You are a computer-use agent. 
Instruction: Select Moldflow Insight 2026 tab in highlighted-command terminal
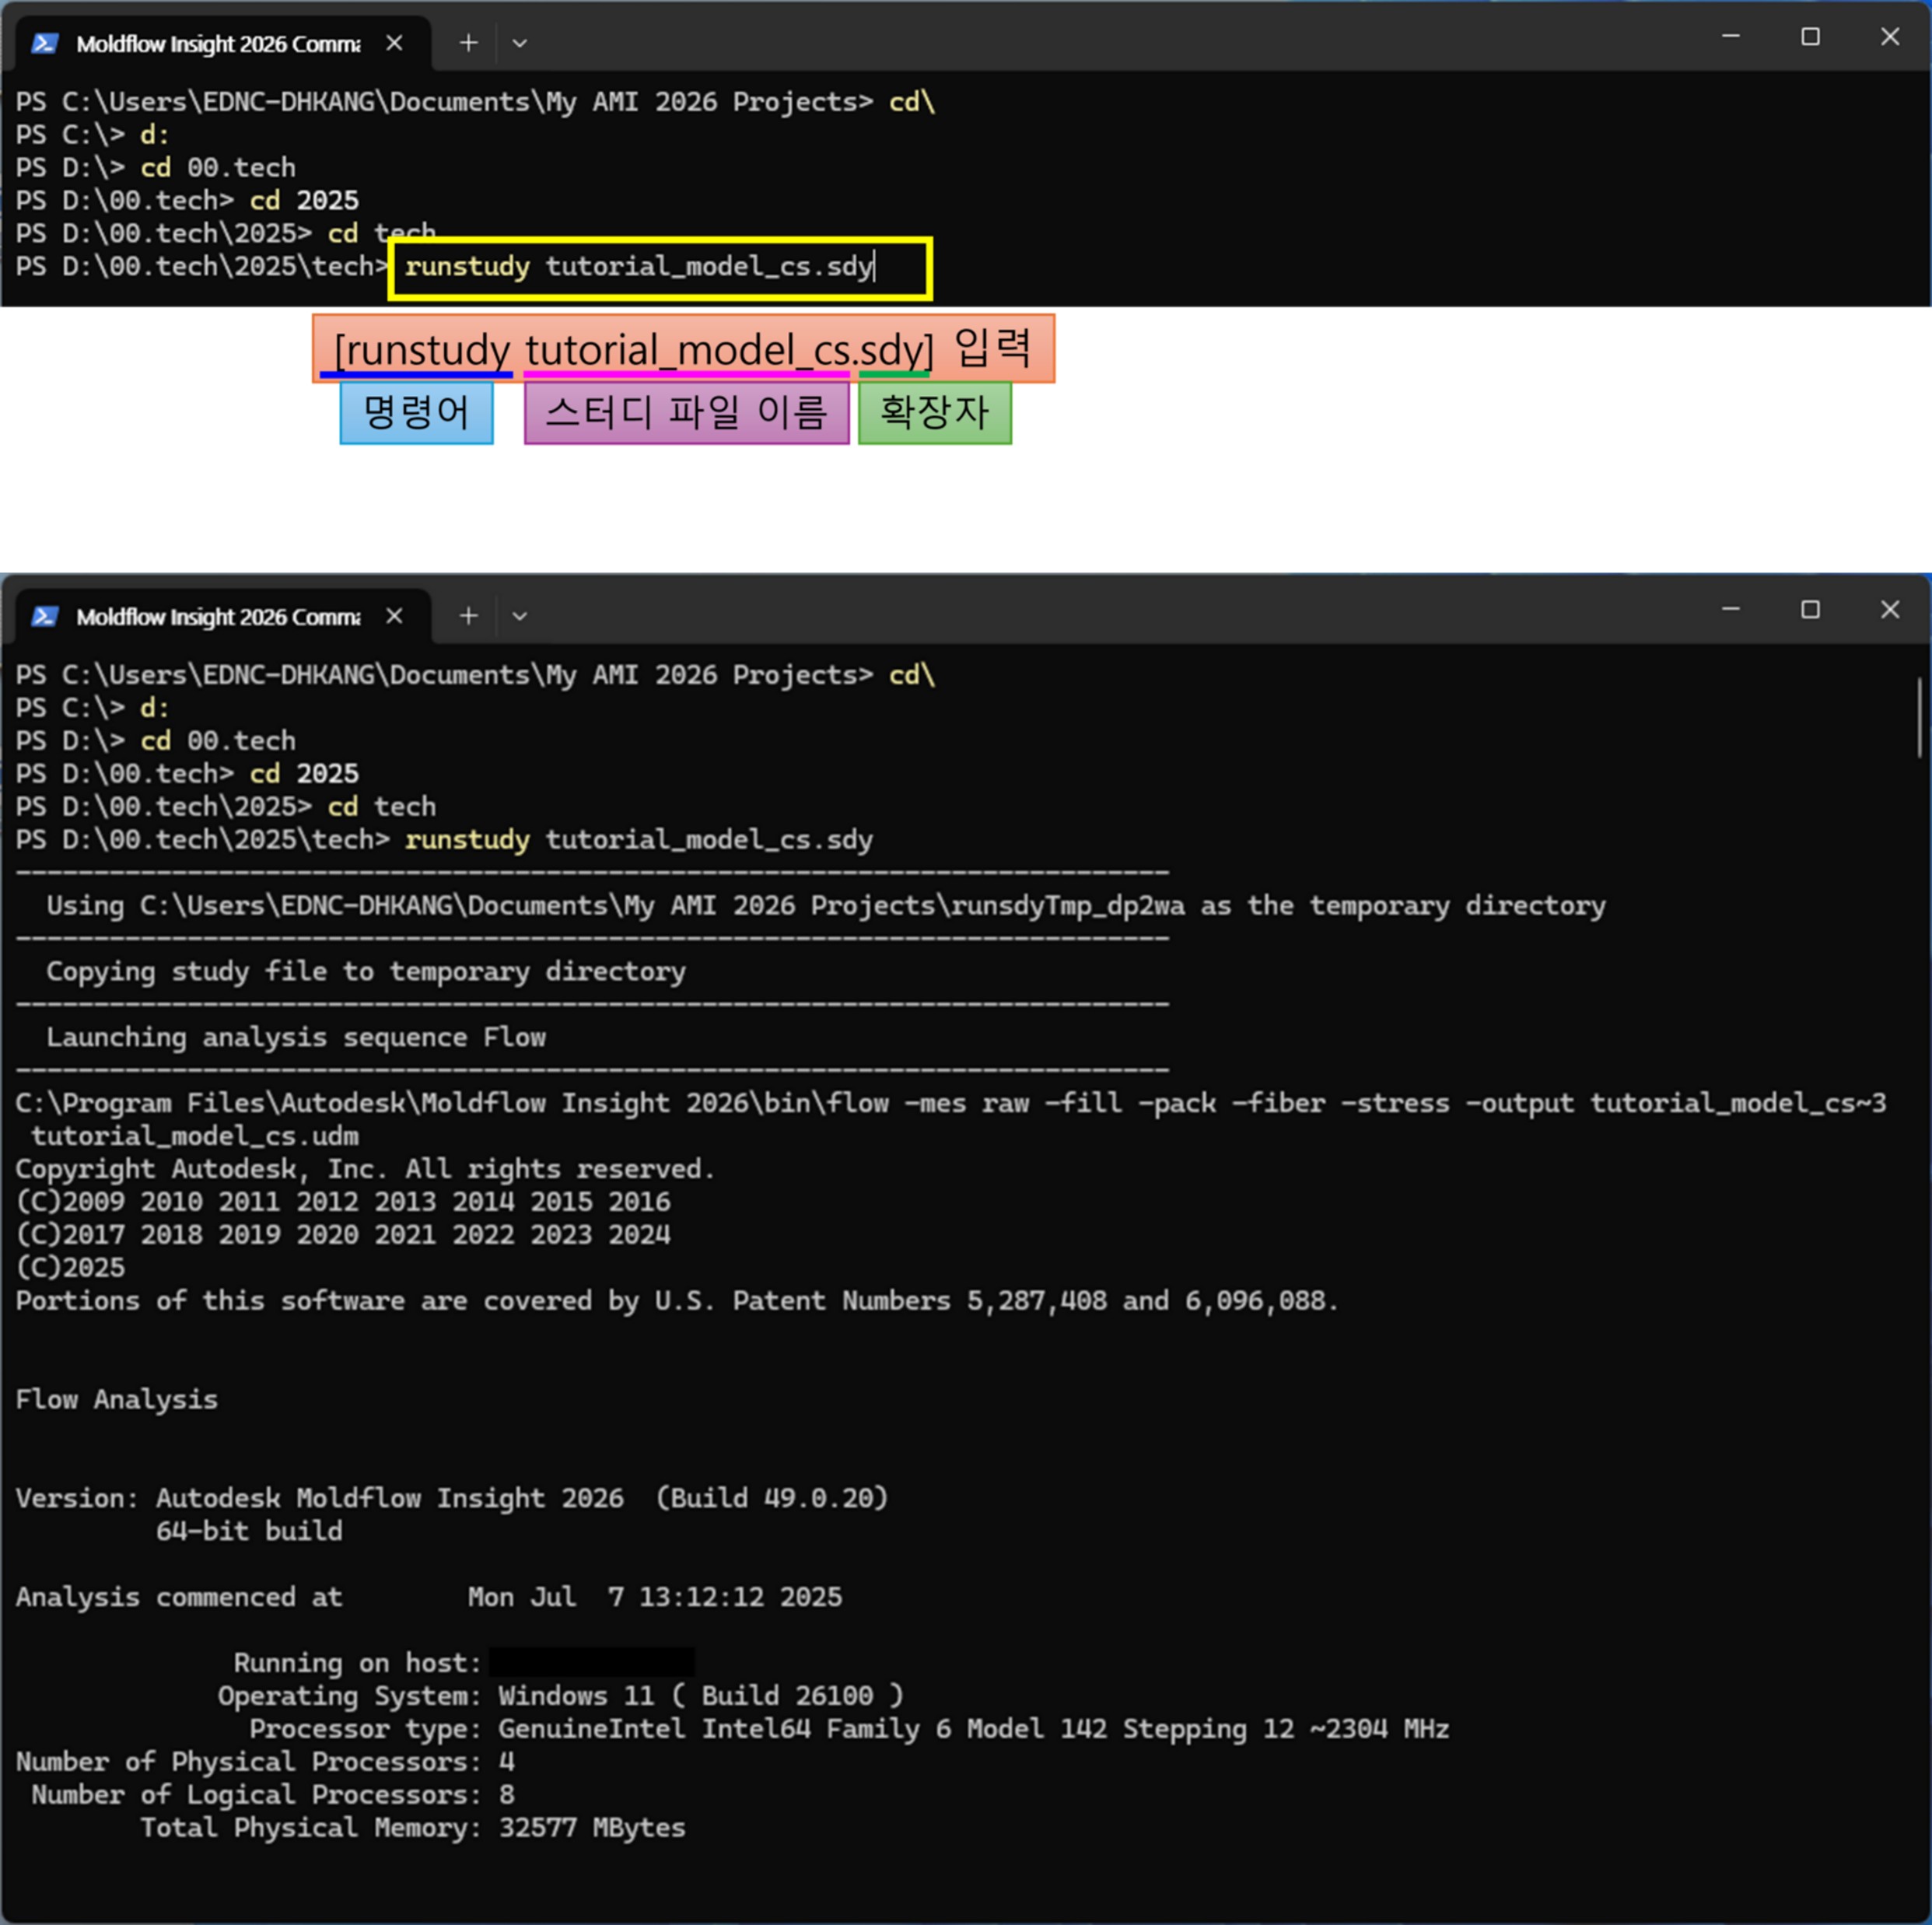point(218,44)
